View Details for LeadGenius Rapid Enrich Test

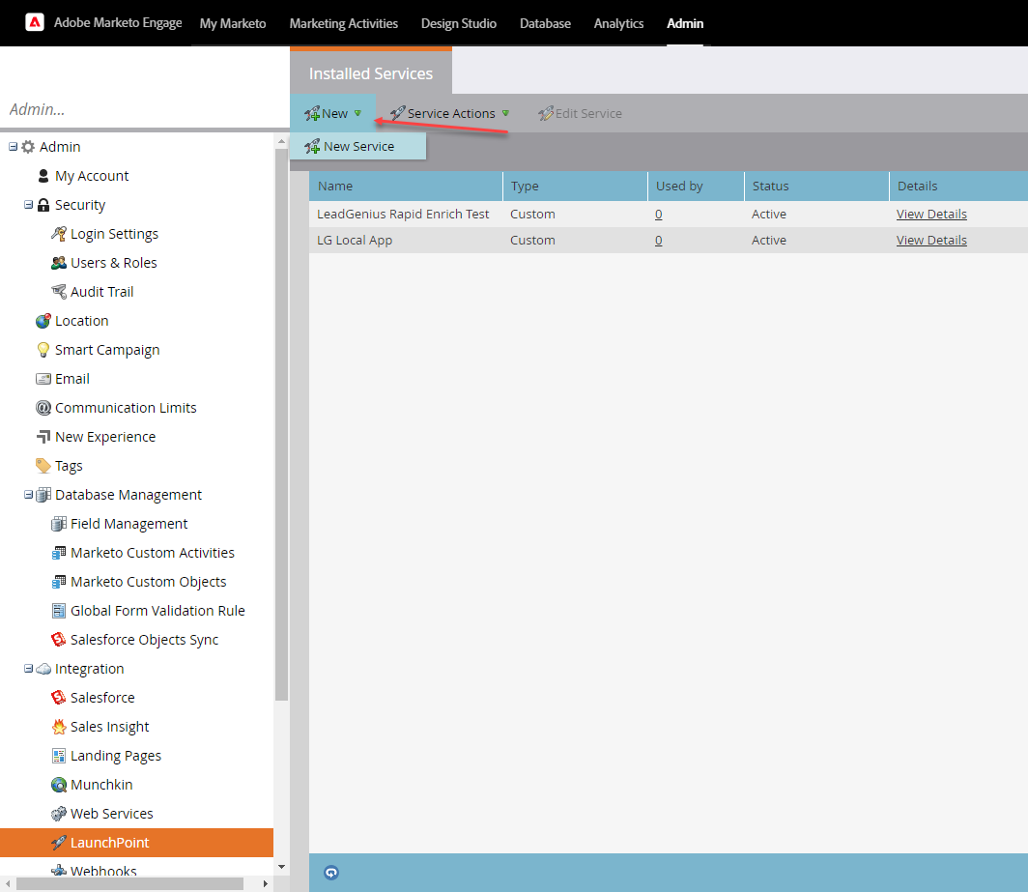pos(931,214)
